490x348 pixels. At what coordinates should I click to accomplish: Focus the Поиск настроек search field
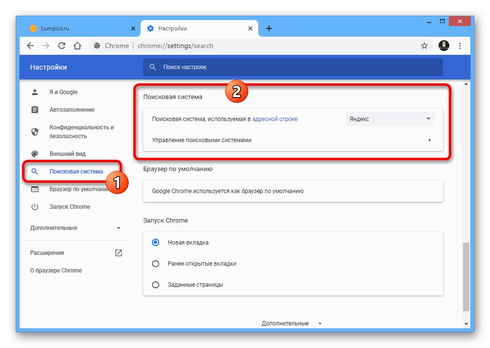click(x=293, y=67)
